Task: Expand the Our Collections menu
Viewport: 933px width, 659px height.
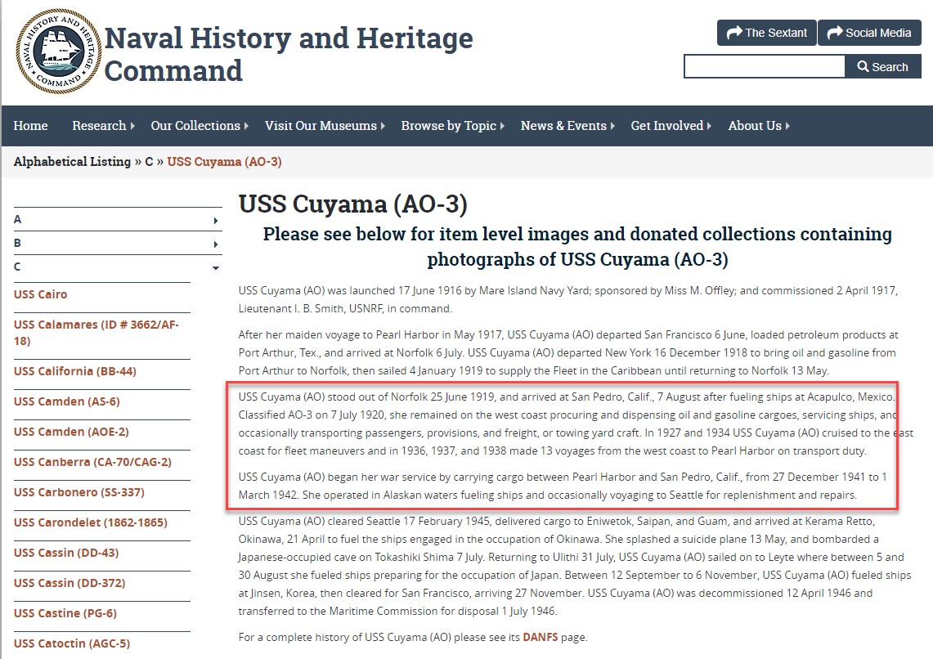Action: [200, 126]
